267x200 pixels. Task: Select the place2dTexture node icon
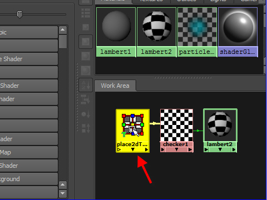pos(133,126)
